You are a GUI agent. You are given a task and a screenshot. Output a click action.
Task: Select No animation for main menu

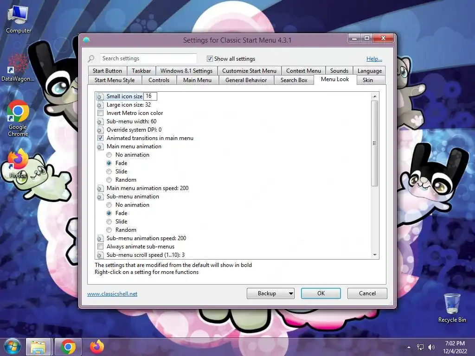tap(109, 155)
